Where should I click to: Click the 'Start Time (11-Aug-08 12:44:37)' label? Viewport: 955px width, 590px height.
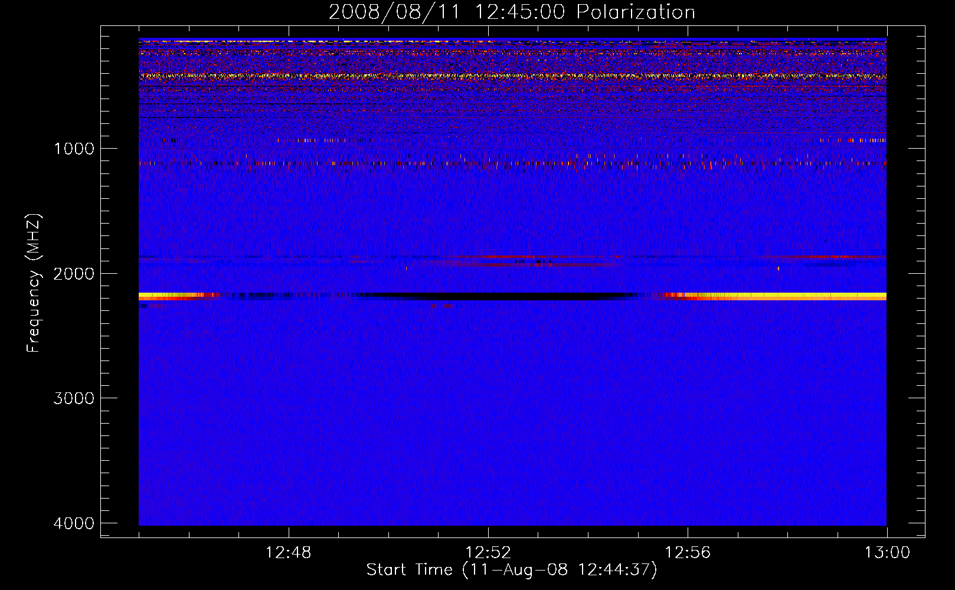pos(511,570)
